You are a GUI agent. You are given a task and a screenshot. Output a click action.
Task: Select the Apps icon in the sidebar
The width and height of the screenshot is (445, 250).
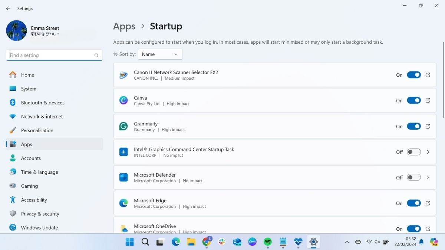(x=13, y=144)
